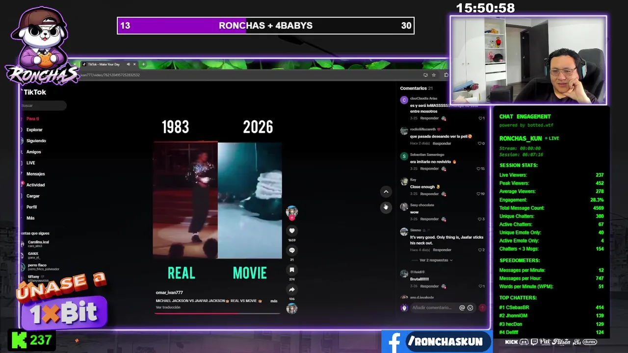Open omar_ivan777 profile from username

tap(169, 293)
